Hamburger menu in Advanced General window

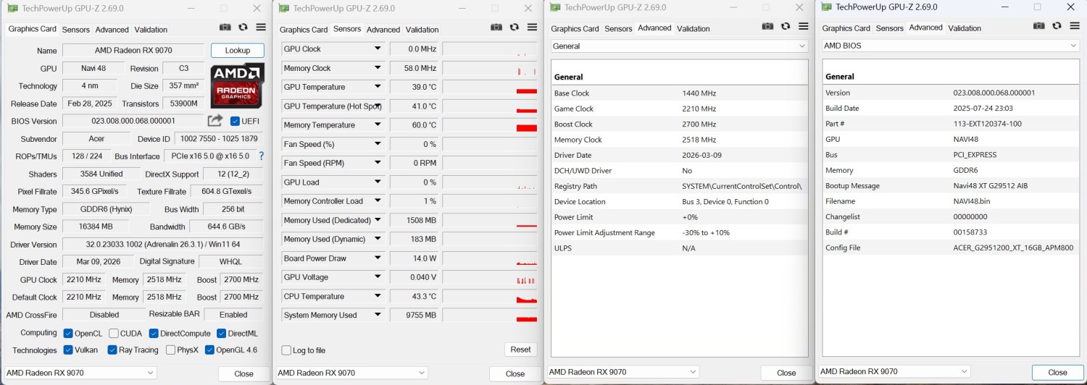804,26
